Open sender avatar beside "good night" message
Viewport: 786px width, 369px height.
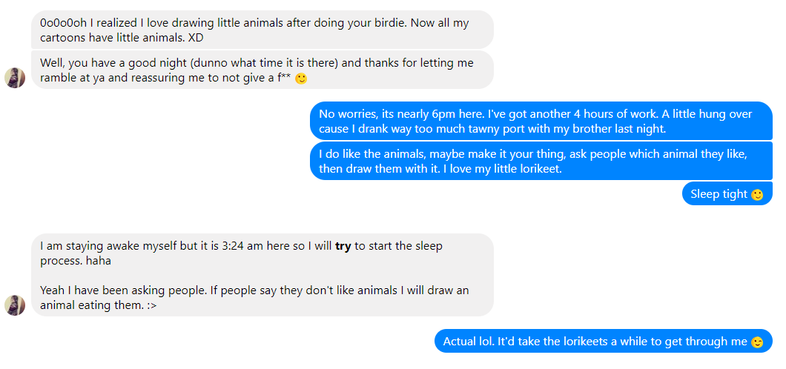click(15, 77)
